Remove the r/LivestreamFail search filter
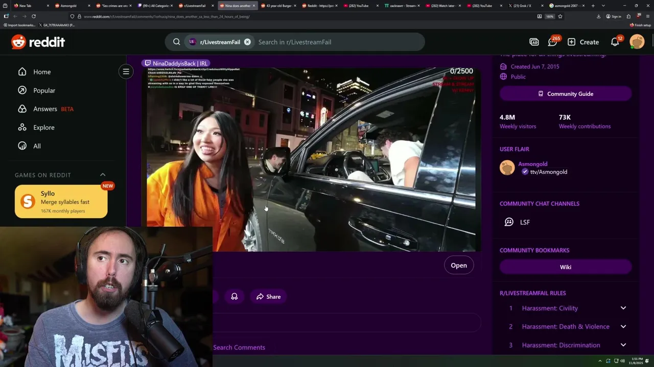 (x=247, y=42)
